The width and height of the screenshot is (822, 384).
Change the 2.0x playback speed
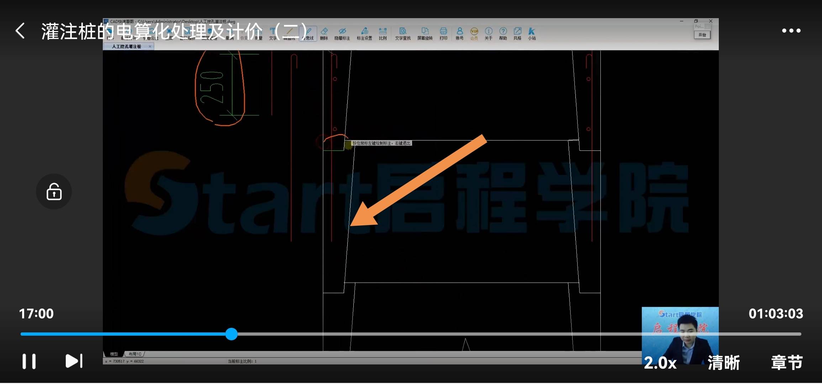(660, 363)
